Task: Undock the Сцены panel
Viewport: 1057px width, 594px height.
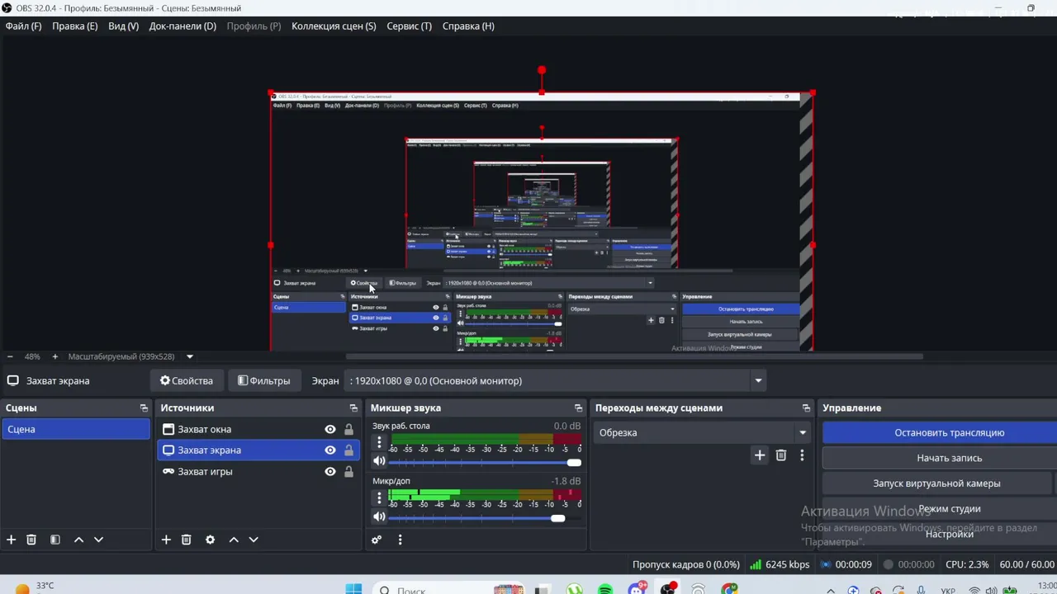Action: tap(144, 408)
